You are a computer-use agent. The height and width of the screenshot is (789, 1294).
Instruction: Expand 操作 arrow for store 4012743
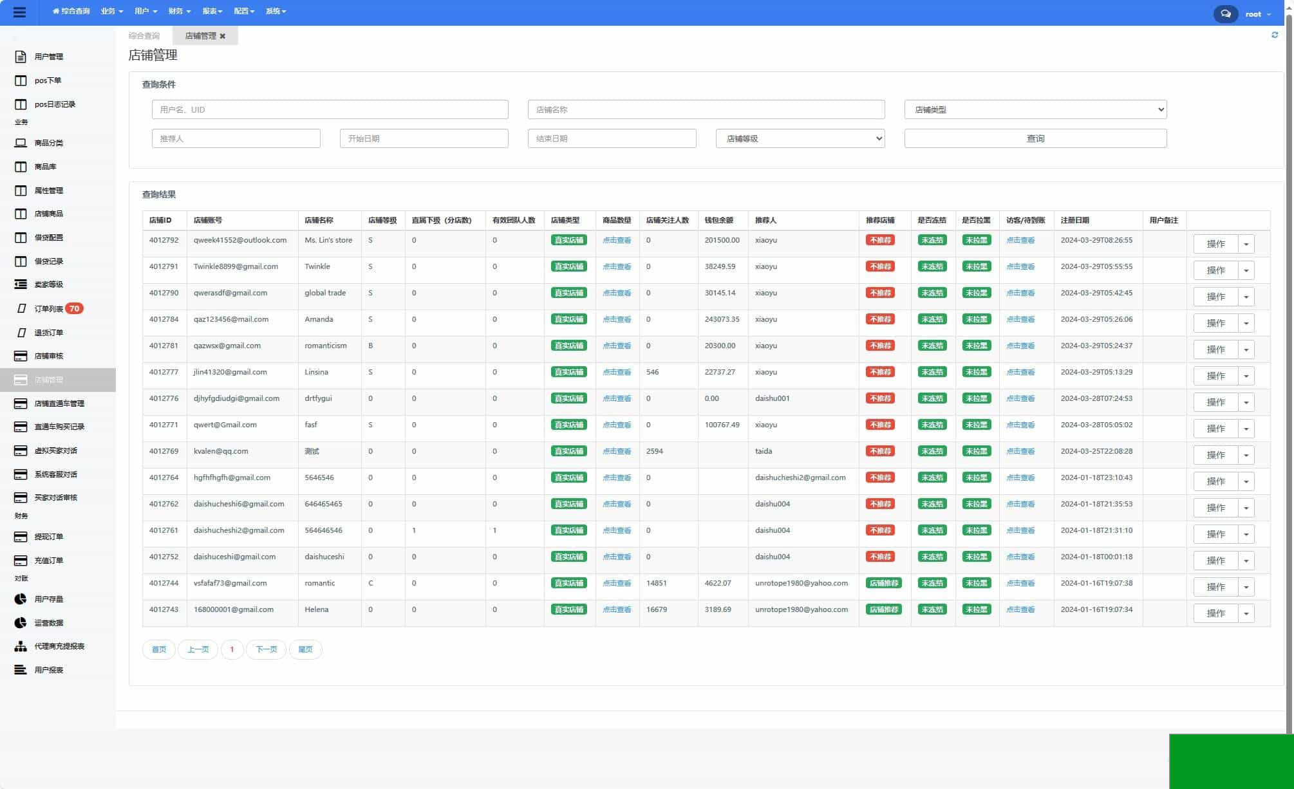click(x=1246, y=613)
